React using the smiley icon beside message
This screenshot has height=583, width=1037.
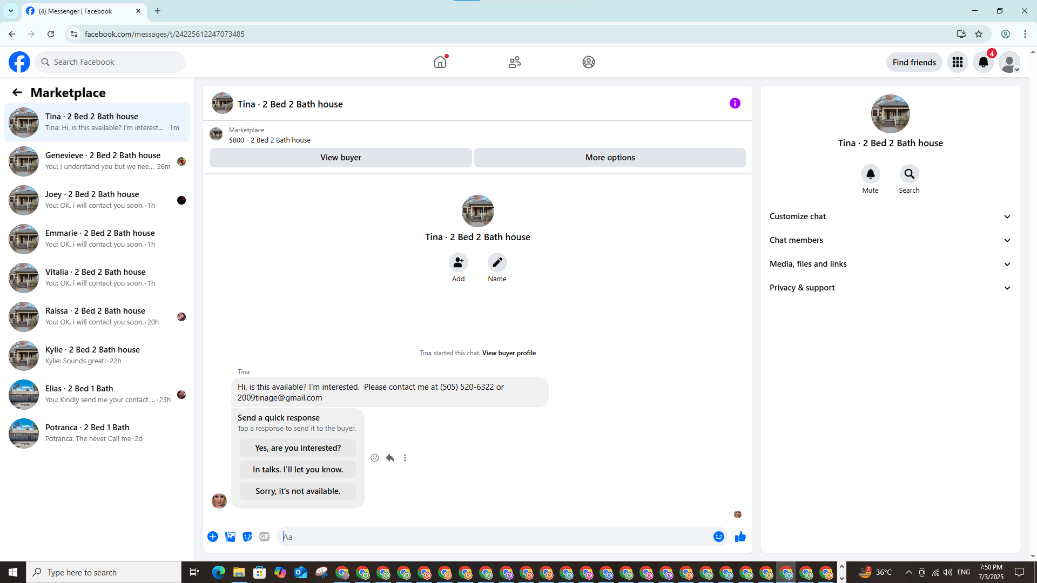point(375,458)
